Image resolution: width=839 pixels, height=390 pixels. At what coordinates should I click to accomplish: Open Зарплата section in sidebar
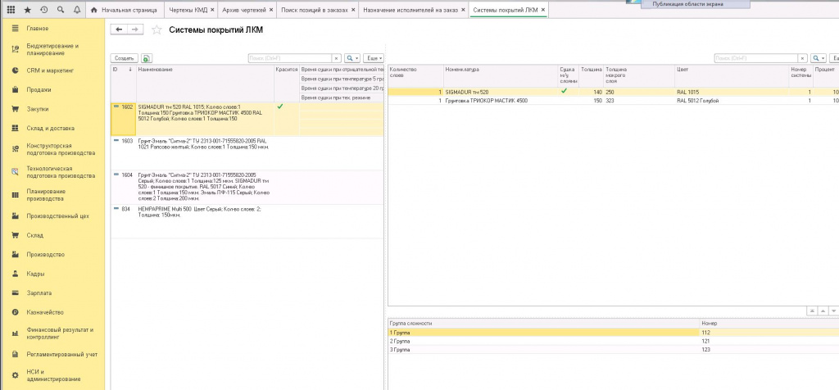[x=39, y=293]
